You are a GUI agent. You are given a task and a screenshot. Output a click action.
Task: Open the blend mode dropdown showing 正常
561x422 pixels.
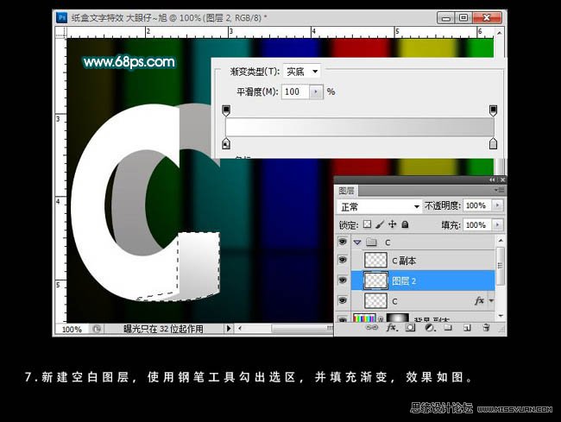tap(379, 206)
